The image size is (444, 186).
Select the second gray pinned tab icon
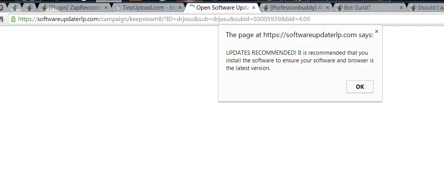[29, 8]
